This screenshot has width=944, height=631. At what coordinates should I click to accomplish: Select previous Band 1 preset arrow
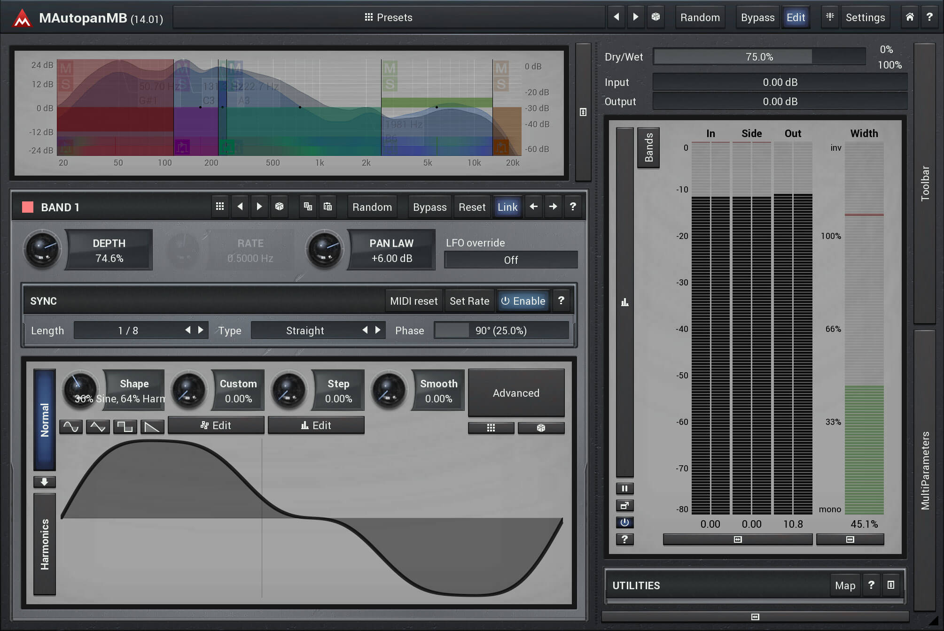(240, 207)
